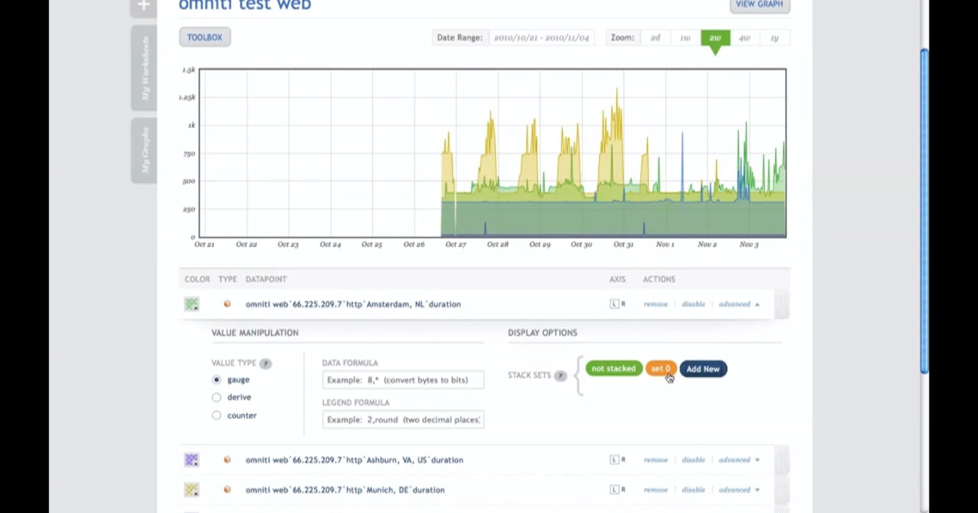Click type icon of Ashburn datapoint
978x513 pixels.
tap(227, 460)
